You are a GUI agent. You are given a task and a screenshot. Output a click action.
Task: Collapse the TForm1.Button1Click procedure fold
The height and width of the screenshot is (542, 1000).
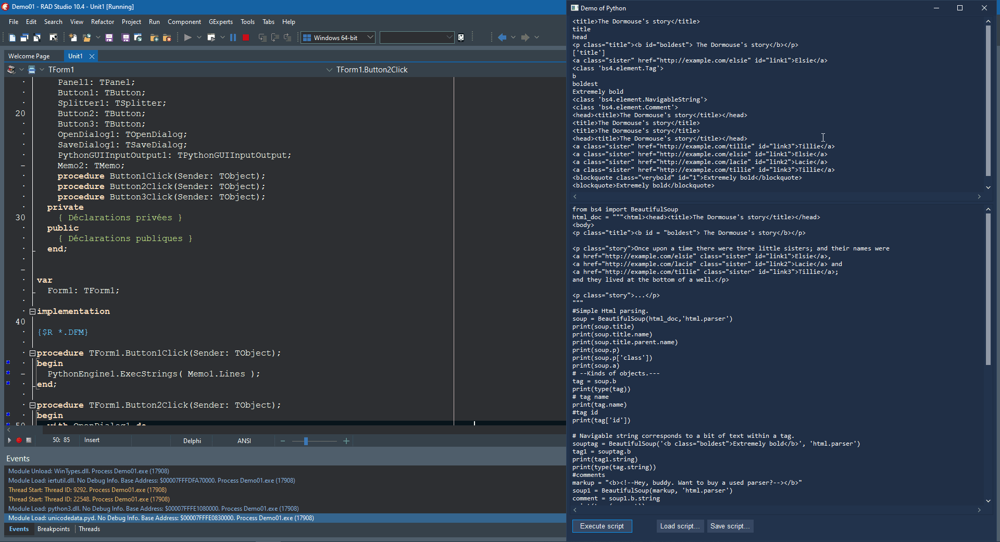(x=32, y=353)
